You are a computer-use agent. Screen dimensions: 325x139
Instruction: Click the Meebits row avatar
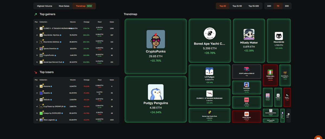[x=41, y=93]
